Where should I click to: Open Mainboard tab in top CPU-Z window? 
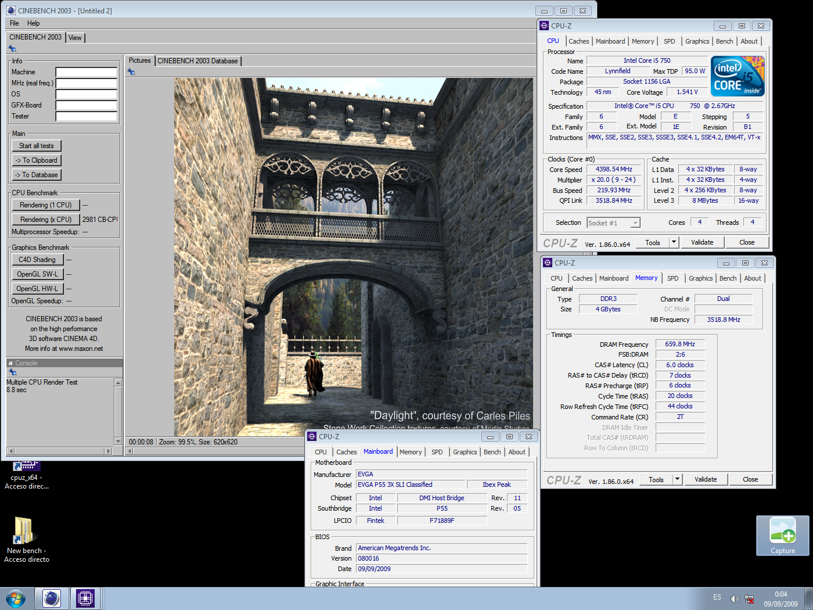pyautogui.click(x=610, y=41)
